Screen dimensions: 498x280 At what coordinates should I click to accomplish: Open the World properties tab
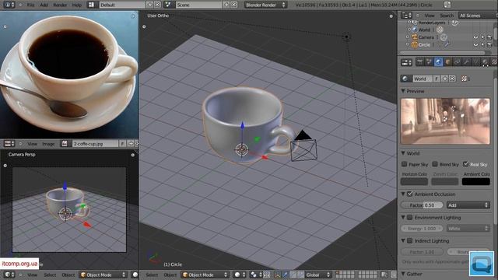pyautogui.click(x=438, y=62)
